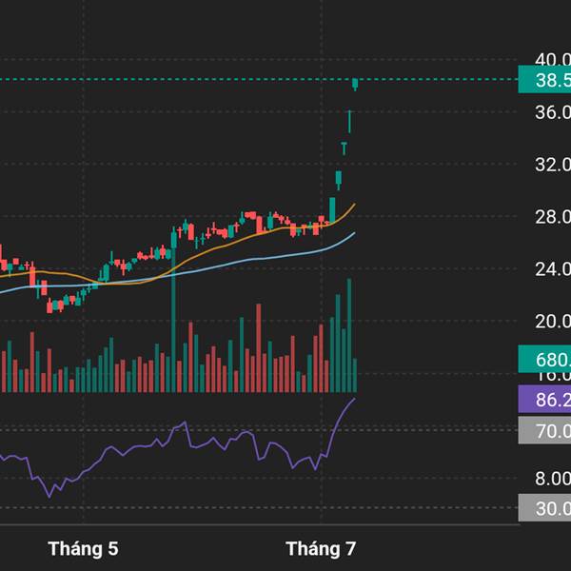Click the purple 86.2 RSI value label
This screenshot has height=571, width=571.
point(544,399)
